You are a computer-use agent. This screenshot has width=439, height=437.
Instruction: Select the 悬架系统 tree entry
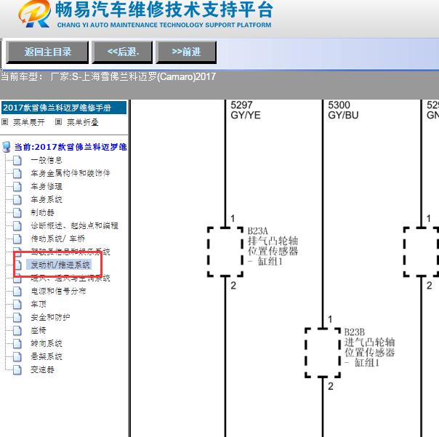[x=47, y=356]
